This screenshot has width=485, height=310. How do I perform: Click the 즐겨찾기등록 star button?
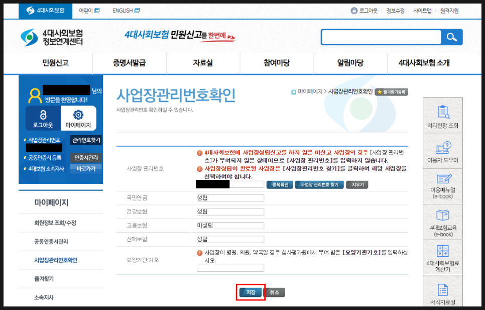coord(391,92)
